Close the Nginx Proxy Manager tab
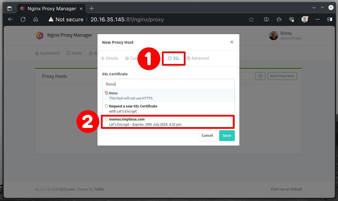338x201 pixels. (x=81, y=9)
